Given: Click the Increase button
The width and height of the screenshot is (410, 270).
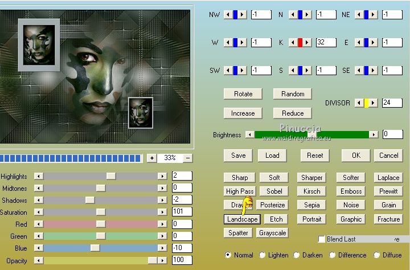Looking at the screenshot, I should (243, 113).
